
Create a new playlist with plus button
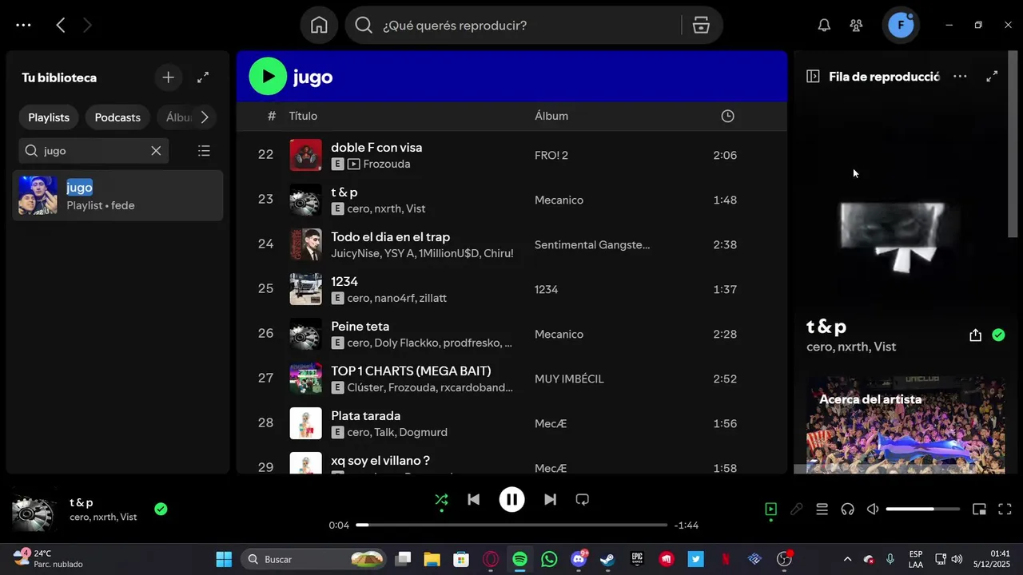168,77
